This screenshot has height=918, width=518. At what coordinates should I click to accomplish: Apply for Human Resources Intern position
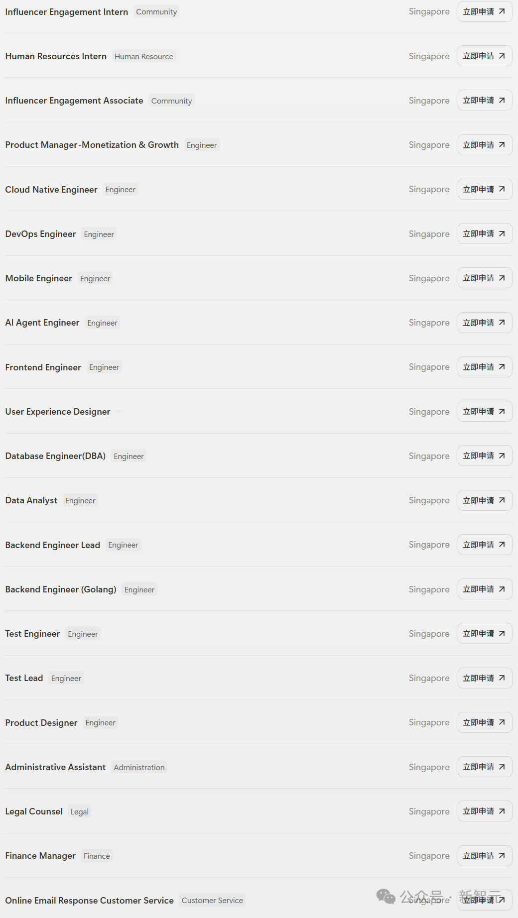[x=484, y=56]
